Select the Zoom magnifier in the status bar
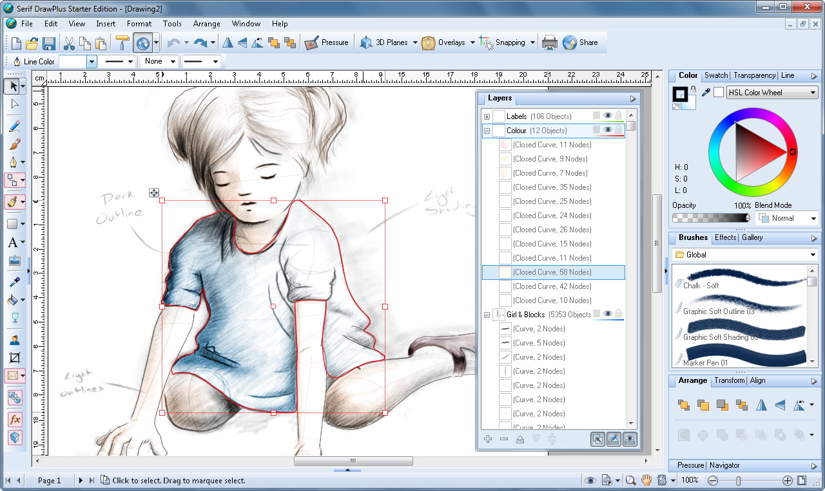 [630, 480]
